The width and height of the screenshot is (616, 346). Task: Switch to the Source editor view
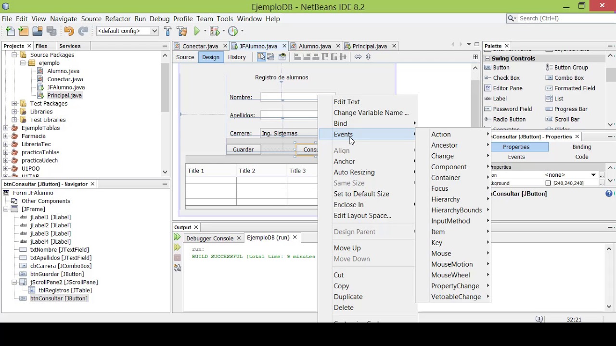(185, 57)
